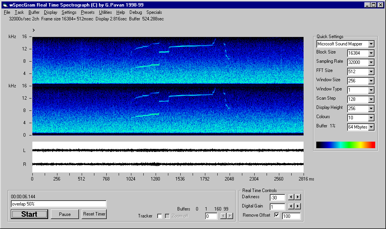386x229 pixels.
Task: Click the Digital Gain increase arrow
Action: click(298, 206)
